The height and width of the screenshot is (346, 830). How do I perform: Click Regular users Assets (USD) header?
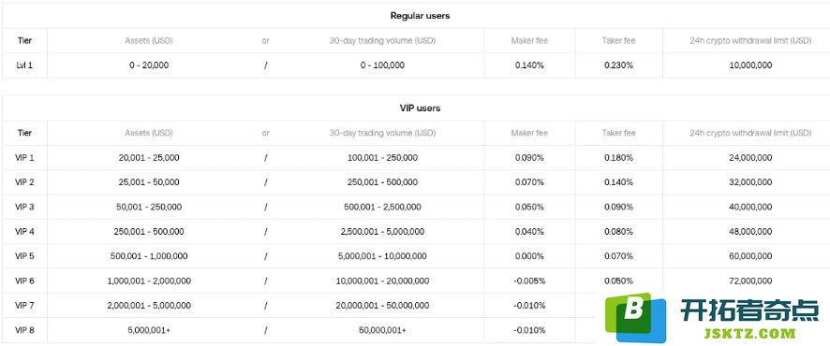pos(149,40)
